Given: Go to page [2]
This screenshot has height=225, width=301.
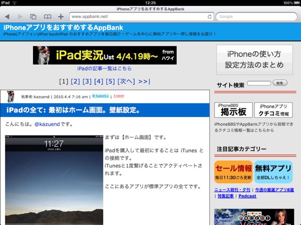Looking at the screenshot, I should pyautogui.click(x=75, y=81).
